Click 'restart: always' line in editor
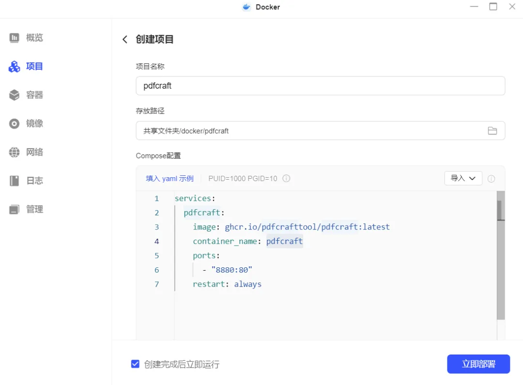 [x=227, y=284]
